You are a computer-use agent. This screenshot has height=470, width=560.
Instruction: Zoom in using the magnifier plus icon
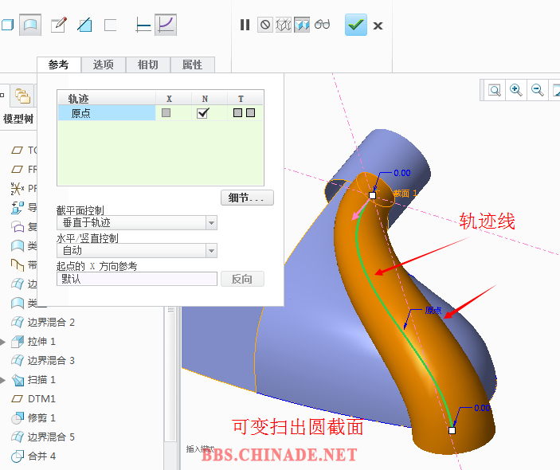coord(516,90)
